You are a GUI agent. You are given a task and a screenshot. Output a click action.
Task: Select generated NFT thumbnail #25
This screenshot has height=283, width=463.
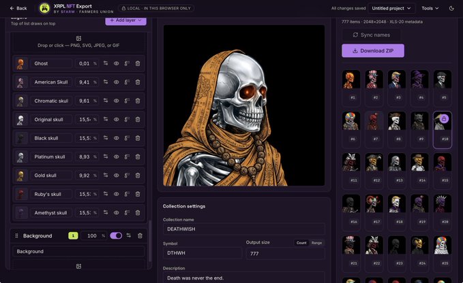pos(443,254)
